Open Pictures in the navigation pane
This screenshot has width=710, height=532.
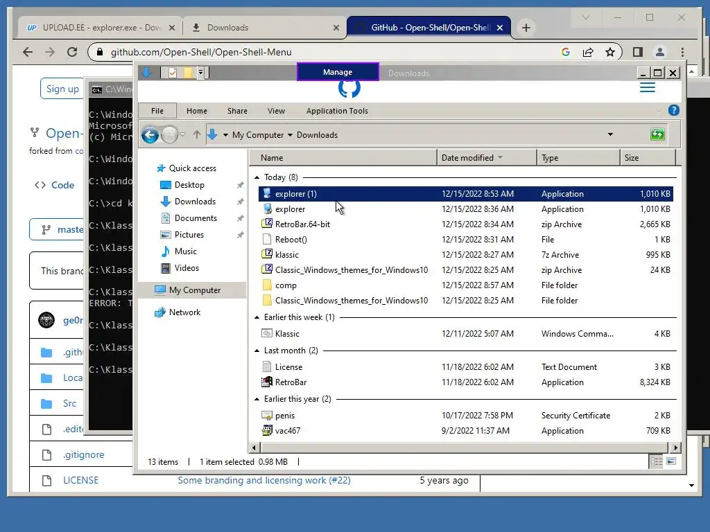[182, 235]
